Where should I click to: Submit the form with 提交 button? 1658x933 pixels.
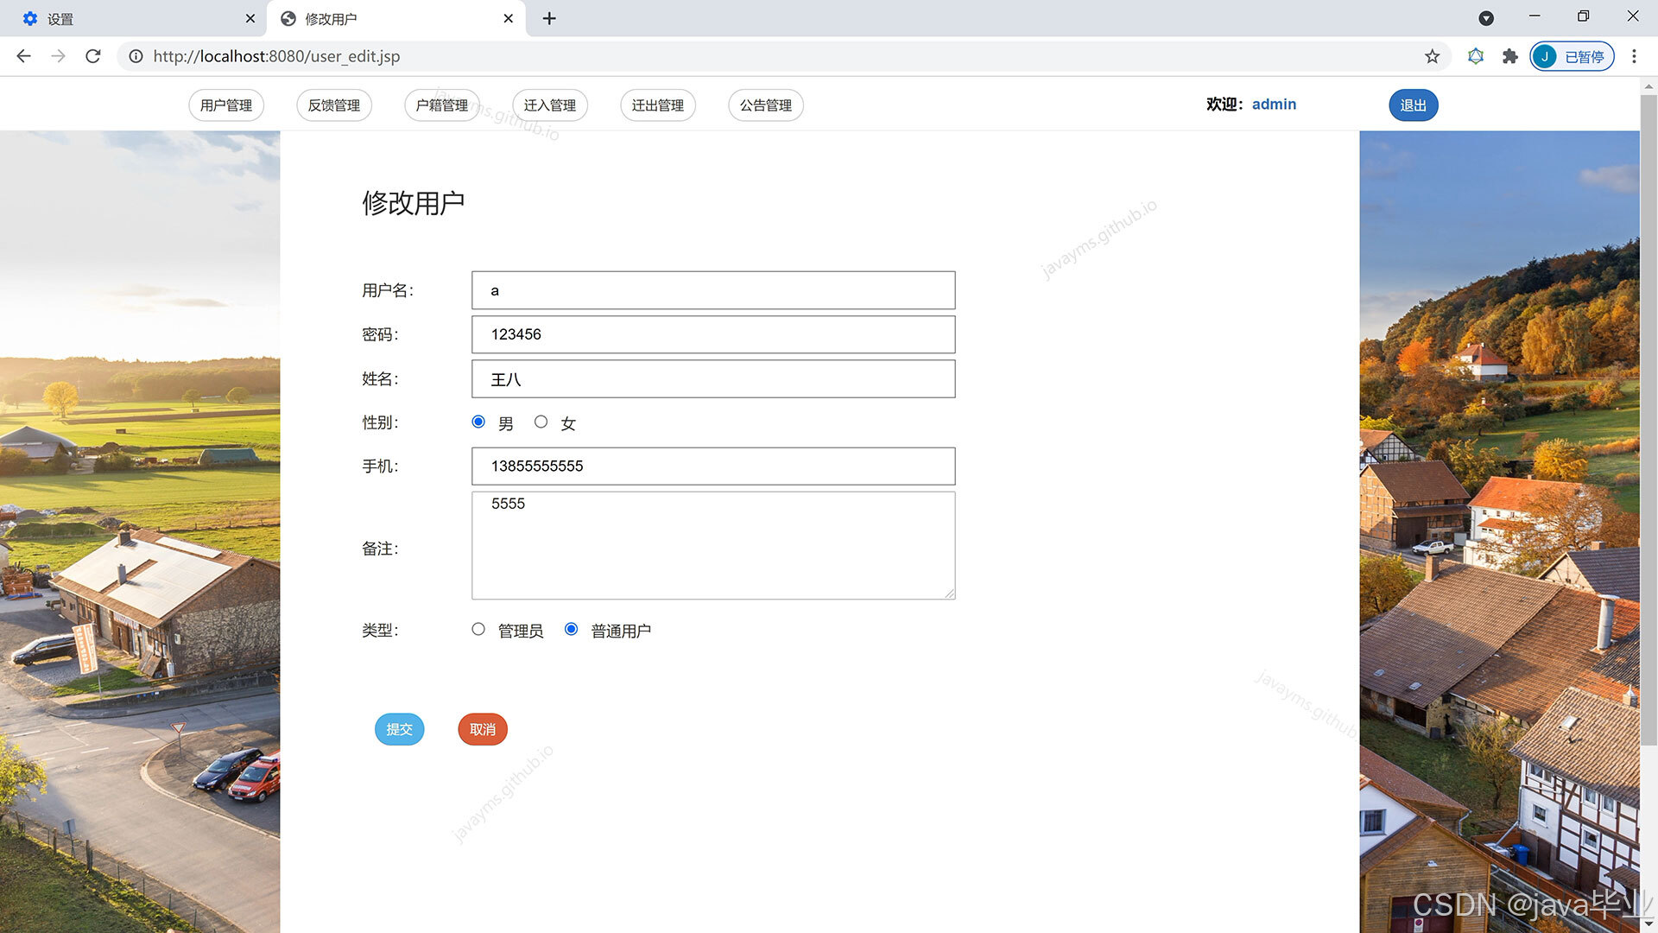point(399,729)
